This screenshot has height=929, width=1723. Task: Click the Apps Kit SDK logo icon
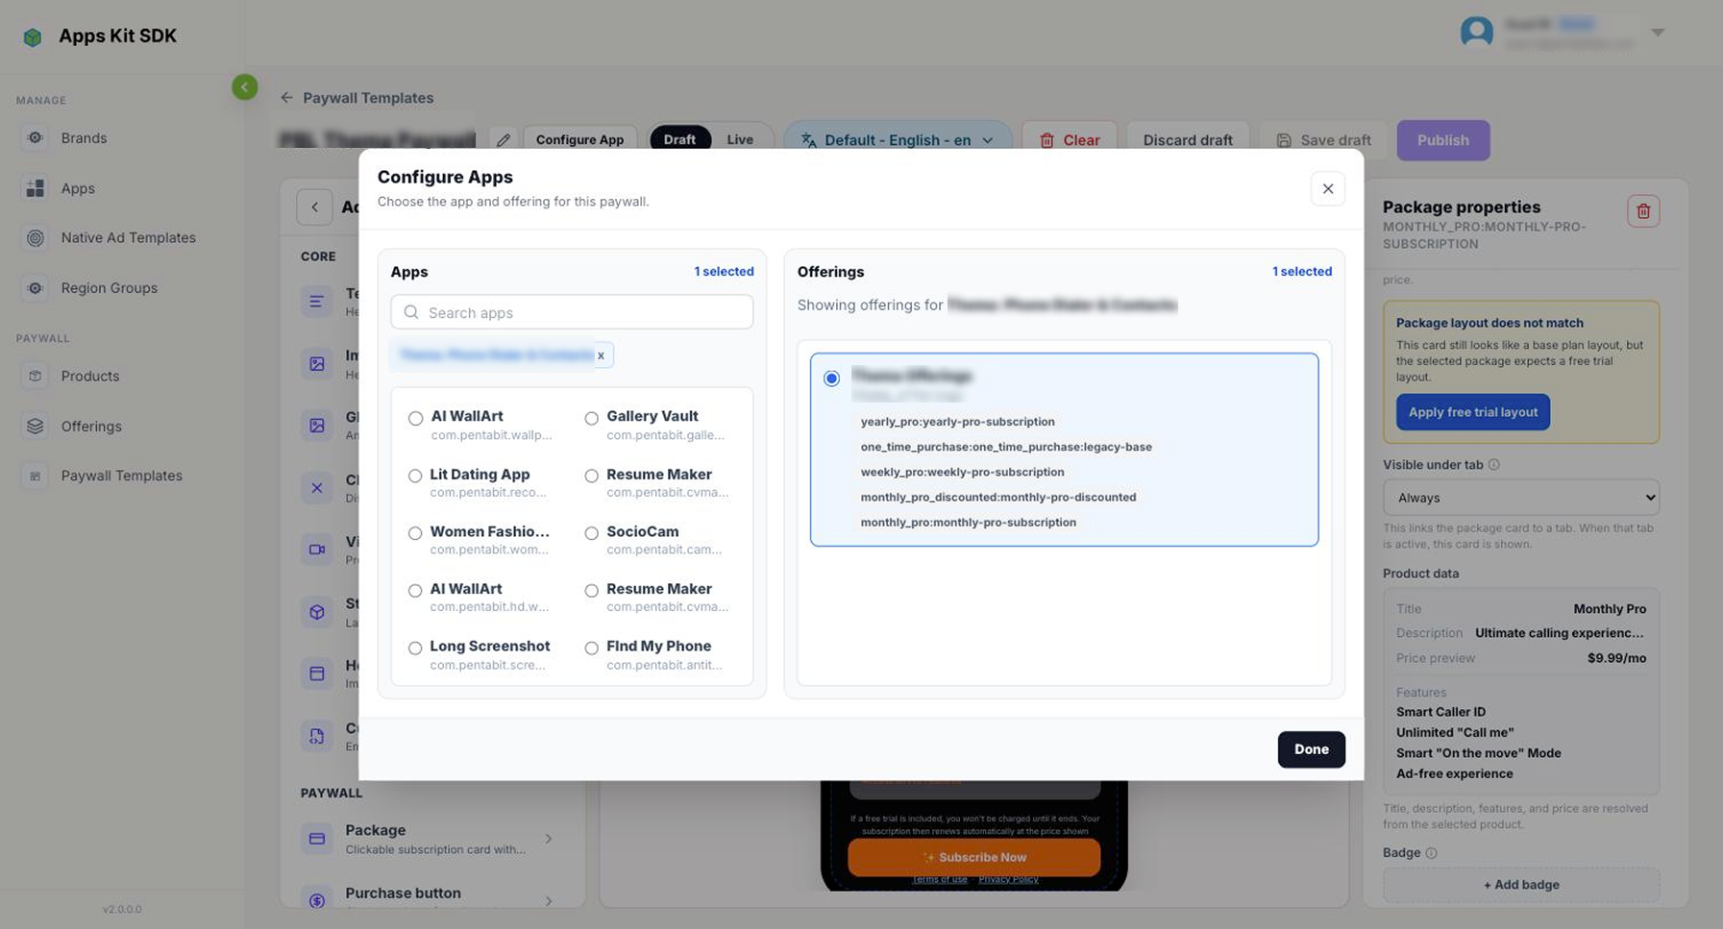(33, 37)
